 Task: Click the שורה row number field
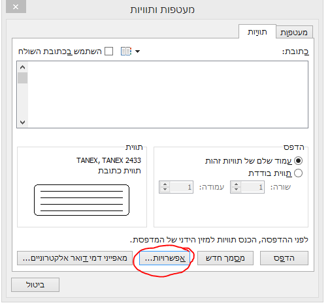252,187
